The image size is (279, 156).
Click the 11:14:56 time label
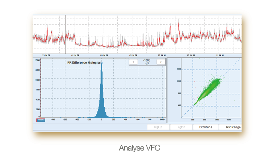[220, 55]
